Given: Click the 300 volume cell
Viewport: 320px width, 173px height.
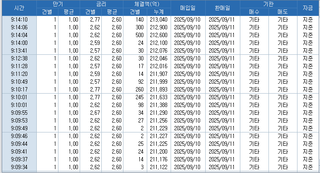Looking at the screenshot, I should coord(135,28).
